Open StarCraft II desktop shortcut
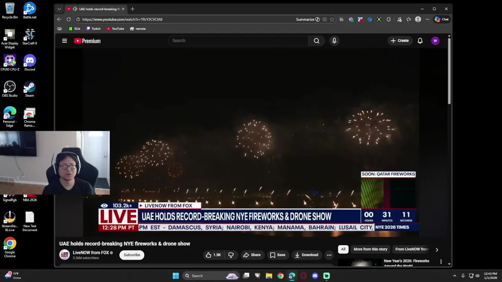 (x=30, y=37)
